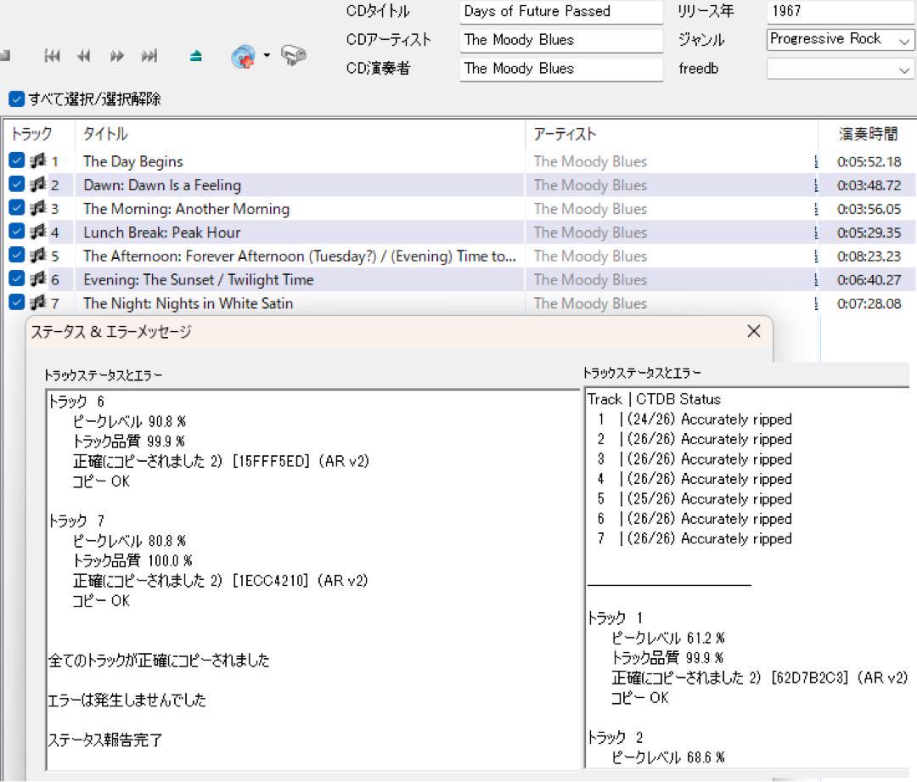Sort by the 演奏時間 column header

[868, 134]
